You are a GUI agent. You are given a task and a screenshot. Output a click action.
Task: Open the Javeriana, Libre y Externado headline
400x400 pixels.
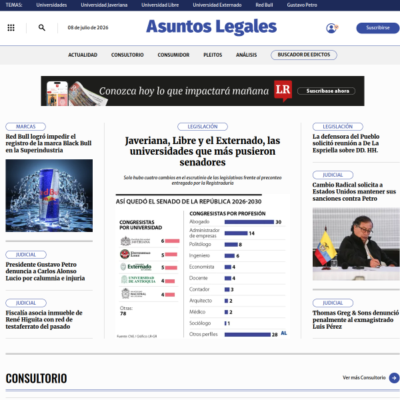[x=203, y=151]
